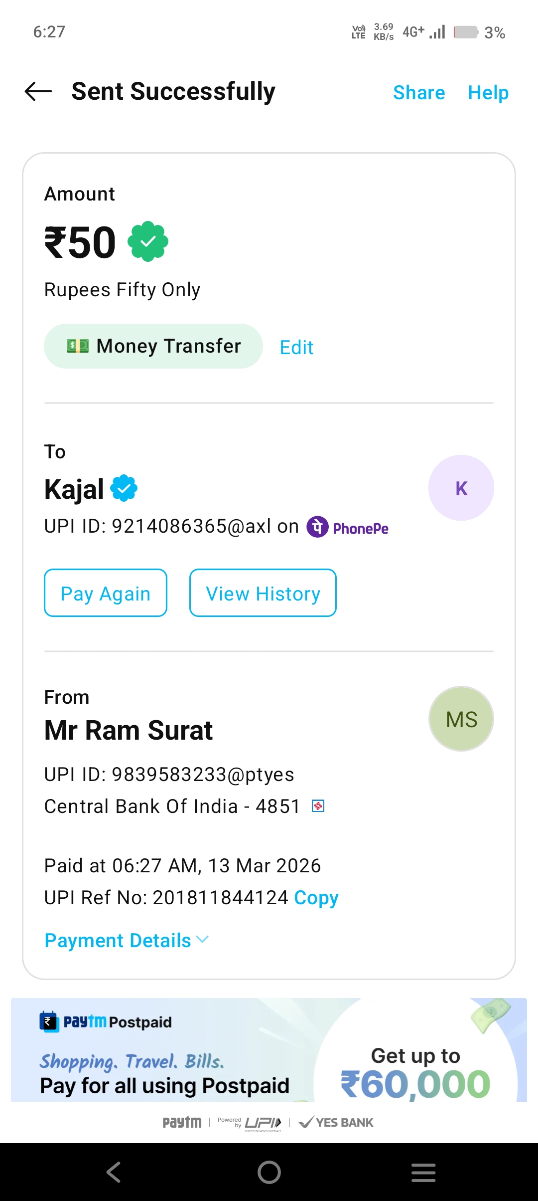This screenshot has height=1201, width=538.
Task: Open the Paytm Postpaid banner
Action: (x=269, y=1050)
